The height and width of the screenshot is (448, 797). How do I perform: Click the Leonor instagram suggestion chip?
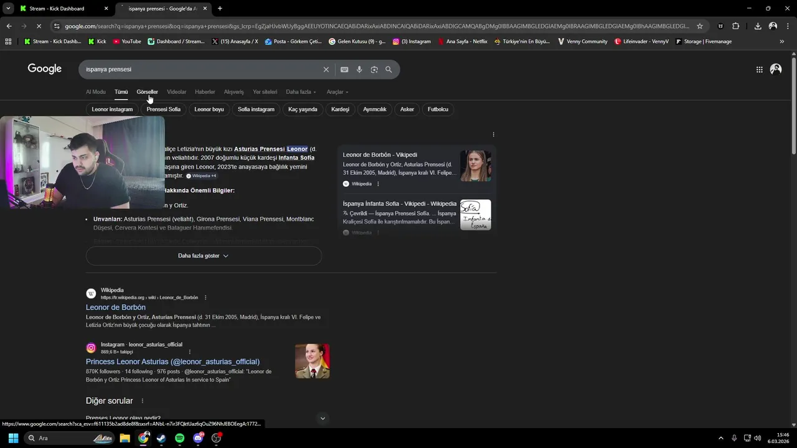112,110
